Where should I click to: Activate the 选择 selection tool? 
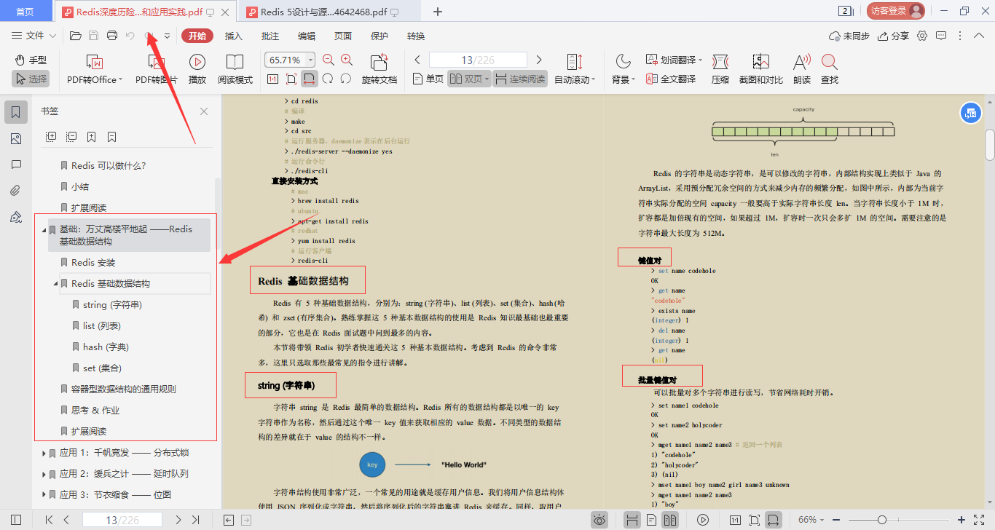(x=30, y=79)
